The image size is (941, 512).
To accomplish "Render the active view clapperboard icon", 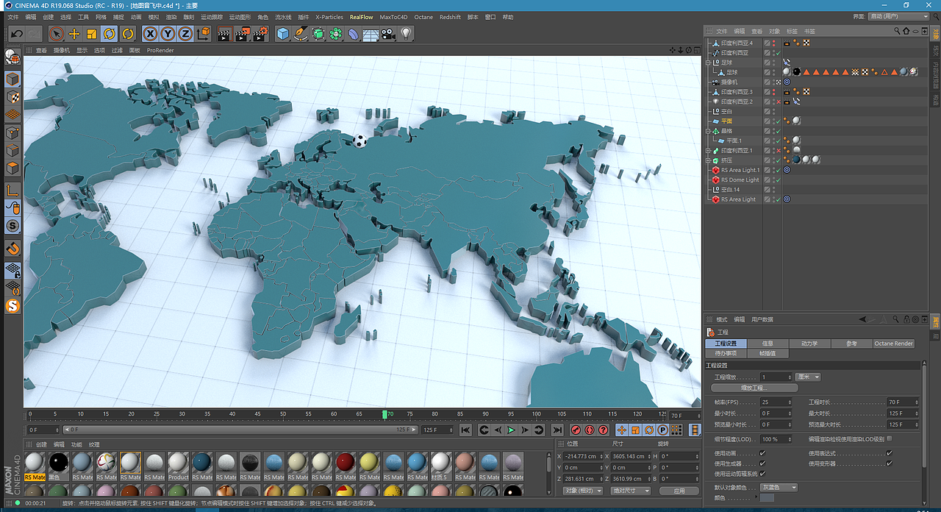I will click(x=225, y=34).
